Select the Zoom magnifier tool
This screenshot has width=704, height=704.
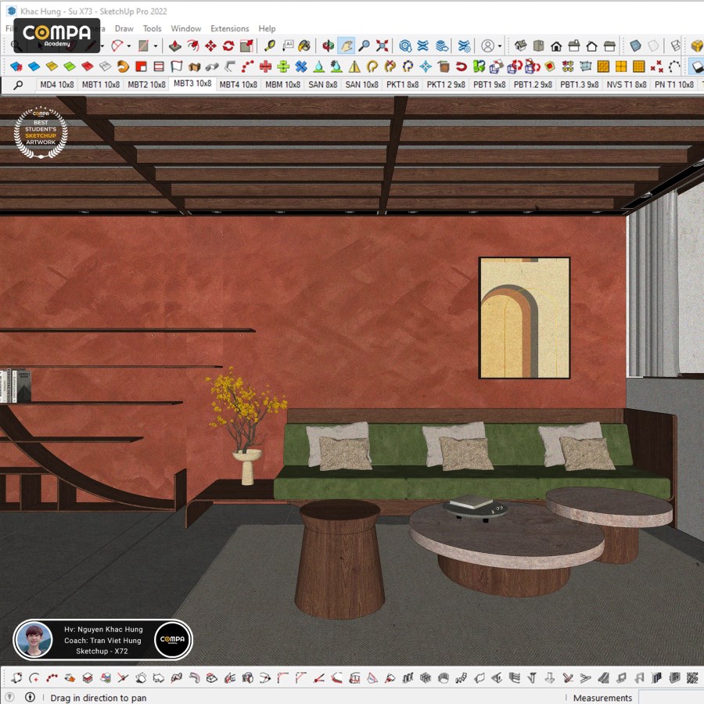click(364, 46)
